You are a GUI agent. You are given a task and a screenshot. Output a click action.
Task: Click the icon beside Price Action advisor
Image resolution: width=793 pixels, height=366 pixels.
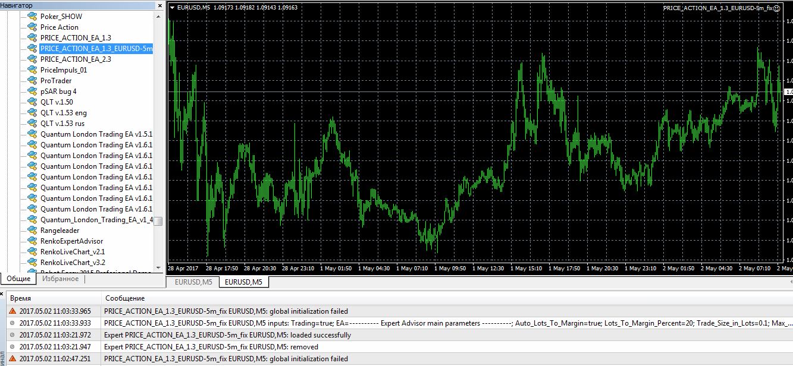click(32, 27)
